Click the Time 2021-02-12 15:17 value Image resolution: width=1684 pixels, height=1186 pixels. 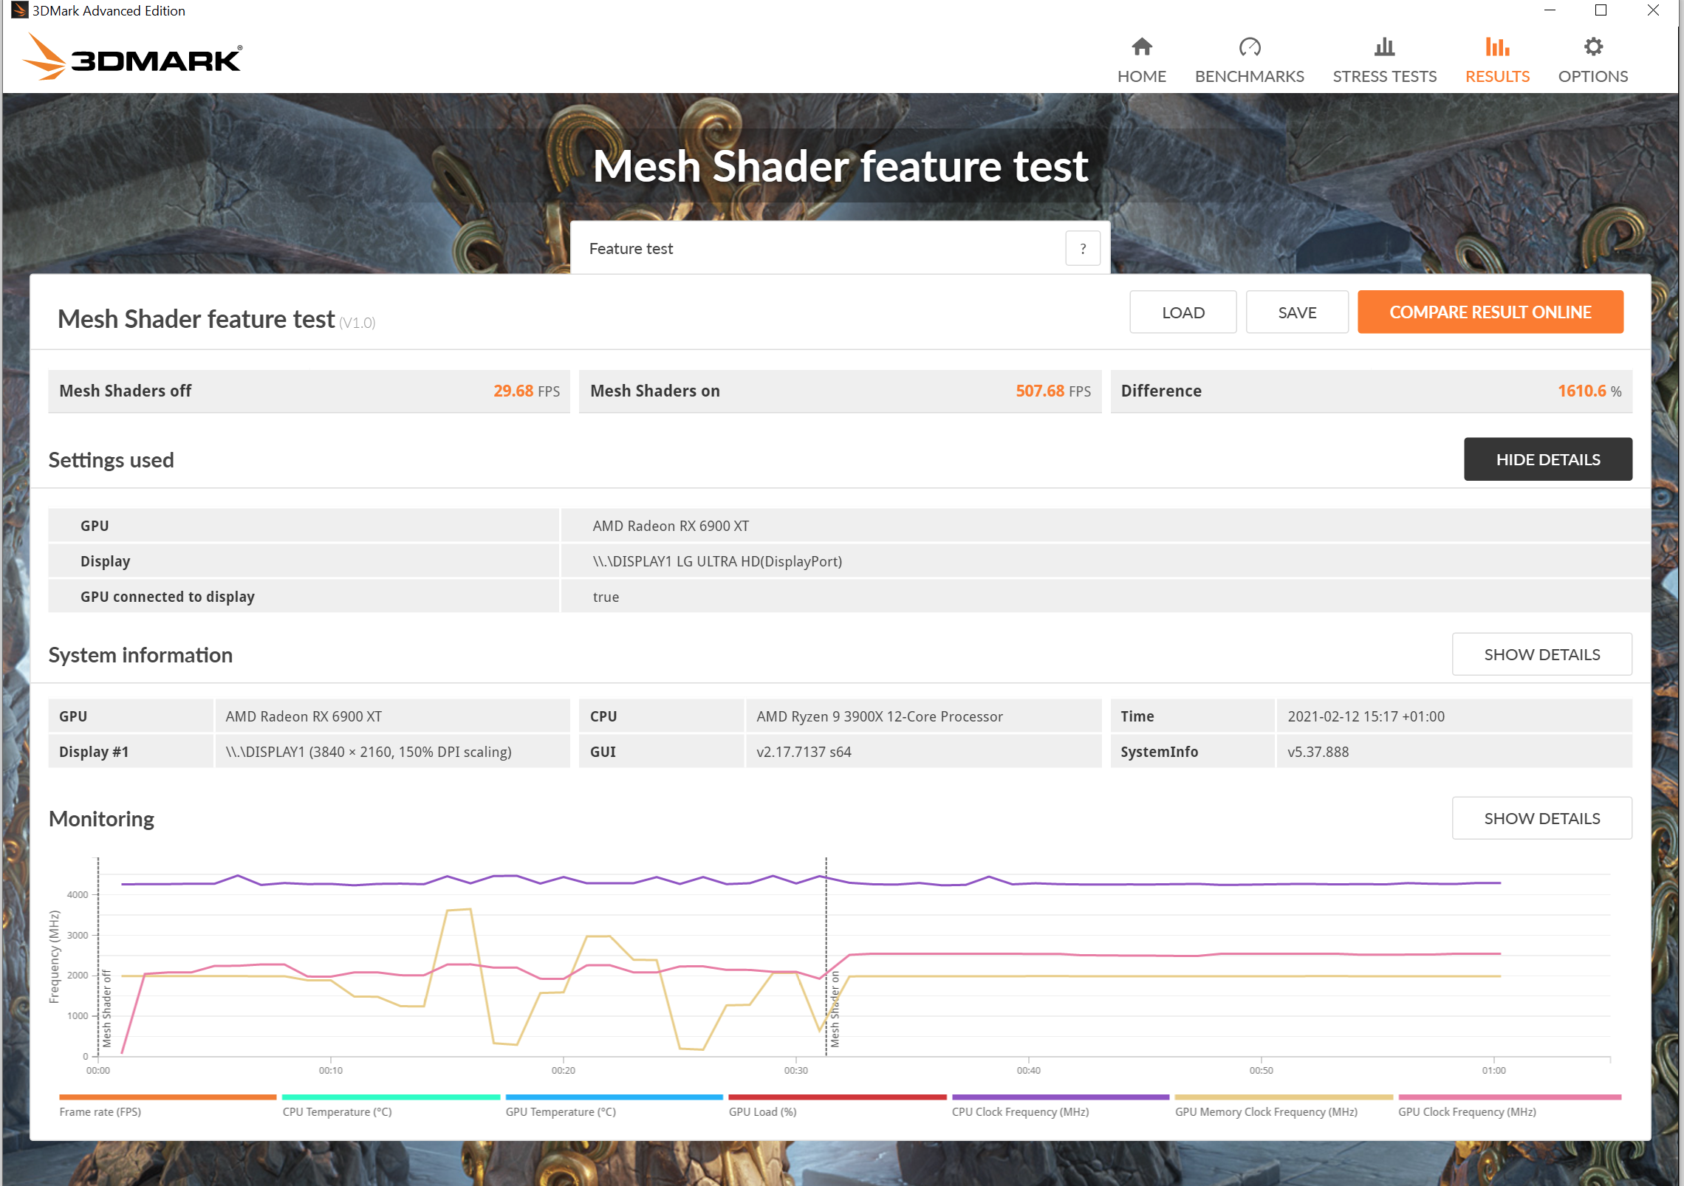point(1366,716)
